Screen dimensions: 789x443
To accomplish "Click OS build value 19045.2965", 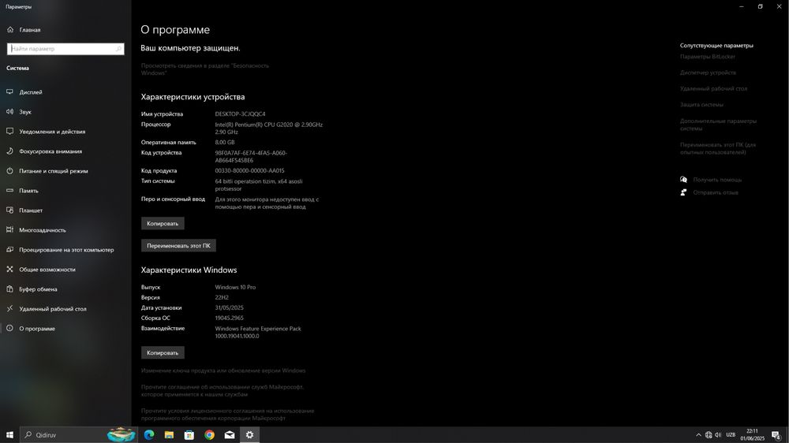I will point(229,318).
